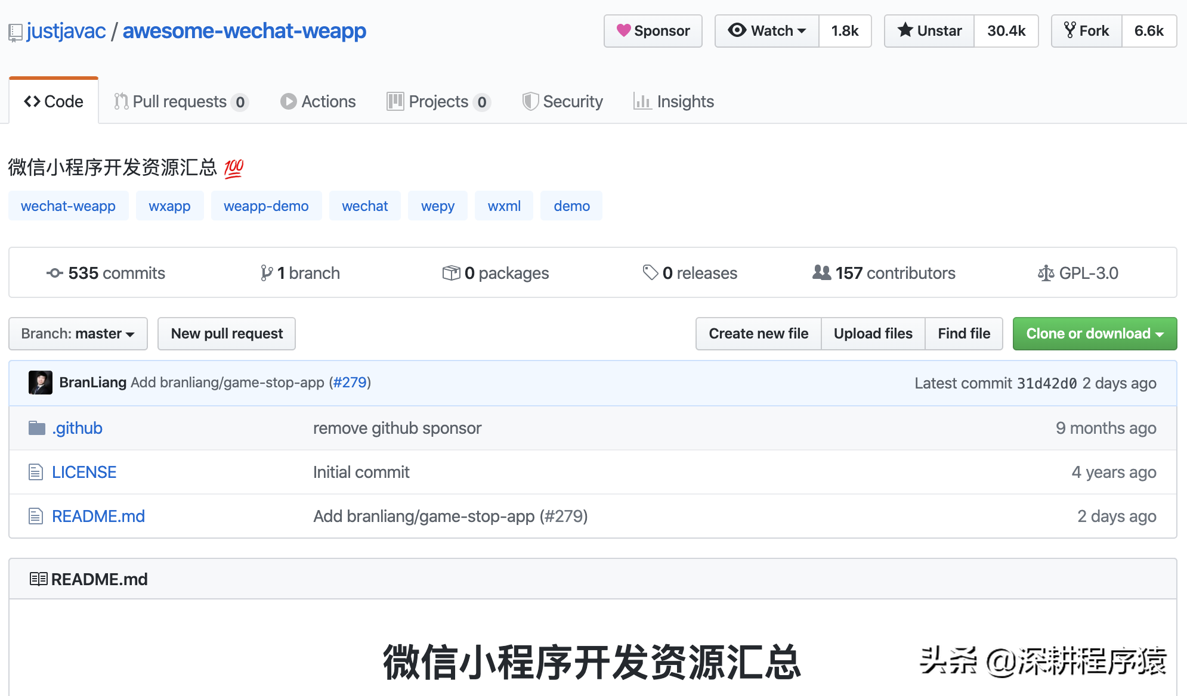This screenshot has width=1187, height=696.
Task: Select the Security tab
Action: click(562, 101)
